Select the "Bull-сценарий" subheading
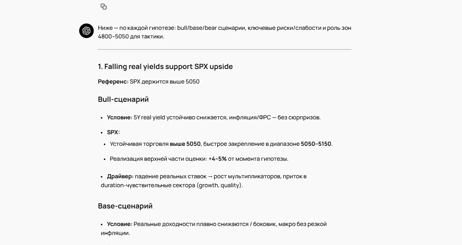 pos(123,99)
